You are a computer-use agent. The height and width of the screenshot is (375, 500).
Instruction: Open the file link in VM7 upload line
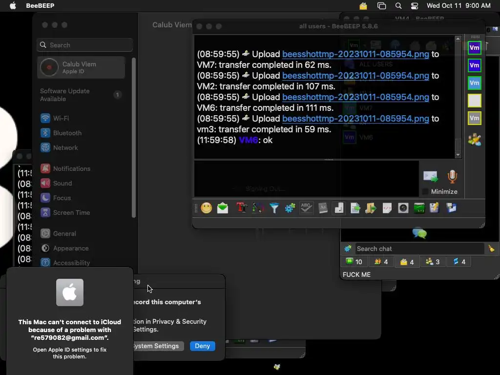pos(355,54)
